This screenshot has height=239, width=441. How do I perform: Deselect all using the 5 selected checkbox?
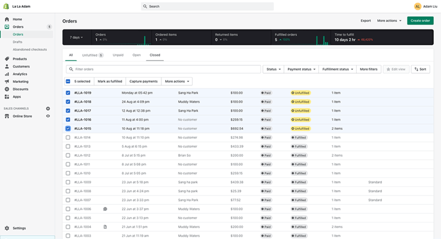(x=67, y=81)
